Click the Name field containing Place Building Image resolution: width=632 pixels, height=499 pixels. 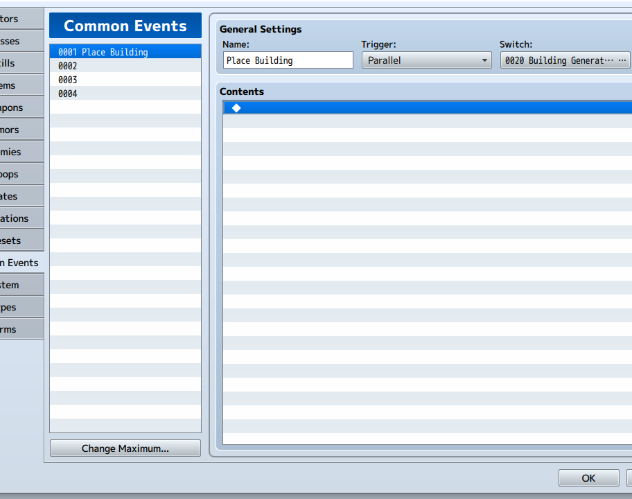coord(288,60)
